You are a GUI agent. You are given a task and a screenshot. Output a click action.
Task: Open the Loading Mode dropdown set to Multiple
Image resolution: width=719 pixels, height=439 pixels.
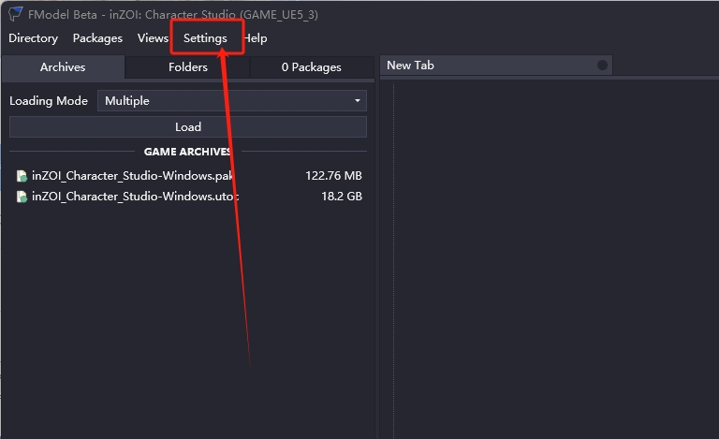[x=232, y=101]
